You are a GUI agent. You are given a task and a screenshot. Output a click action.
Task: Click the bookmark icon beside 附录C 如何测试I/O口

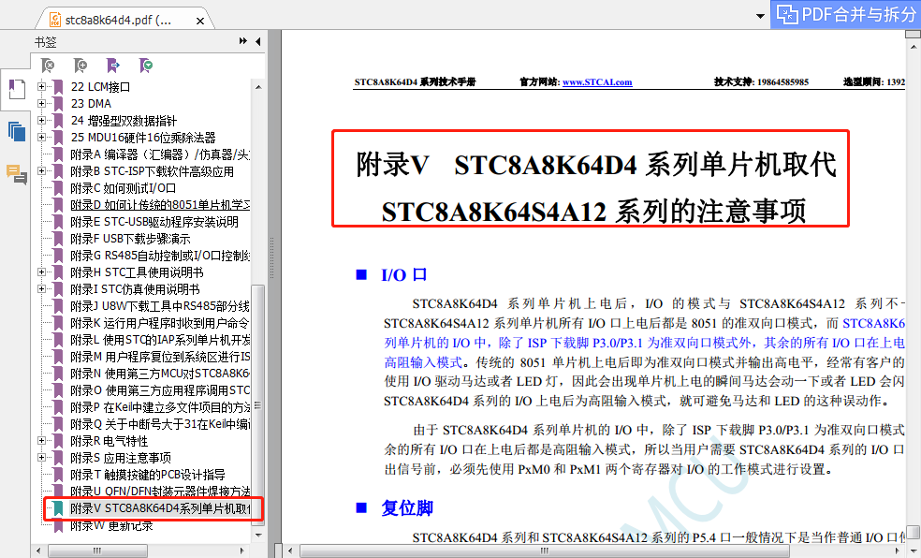click(x=58, y=188)
